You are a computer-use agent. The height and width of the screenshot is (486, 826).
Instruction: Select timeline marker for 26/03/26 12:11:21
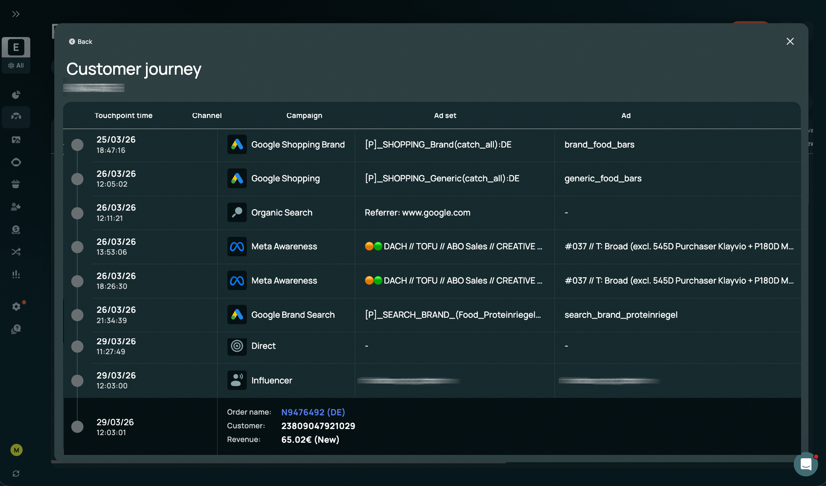[x=77, y=213]
